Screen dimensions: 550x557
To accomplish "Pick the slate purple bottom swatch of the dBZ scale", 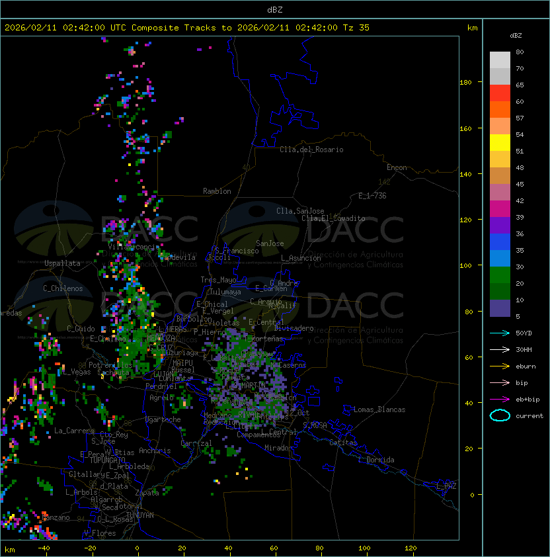I will click(500, 308).
